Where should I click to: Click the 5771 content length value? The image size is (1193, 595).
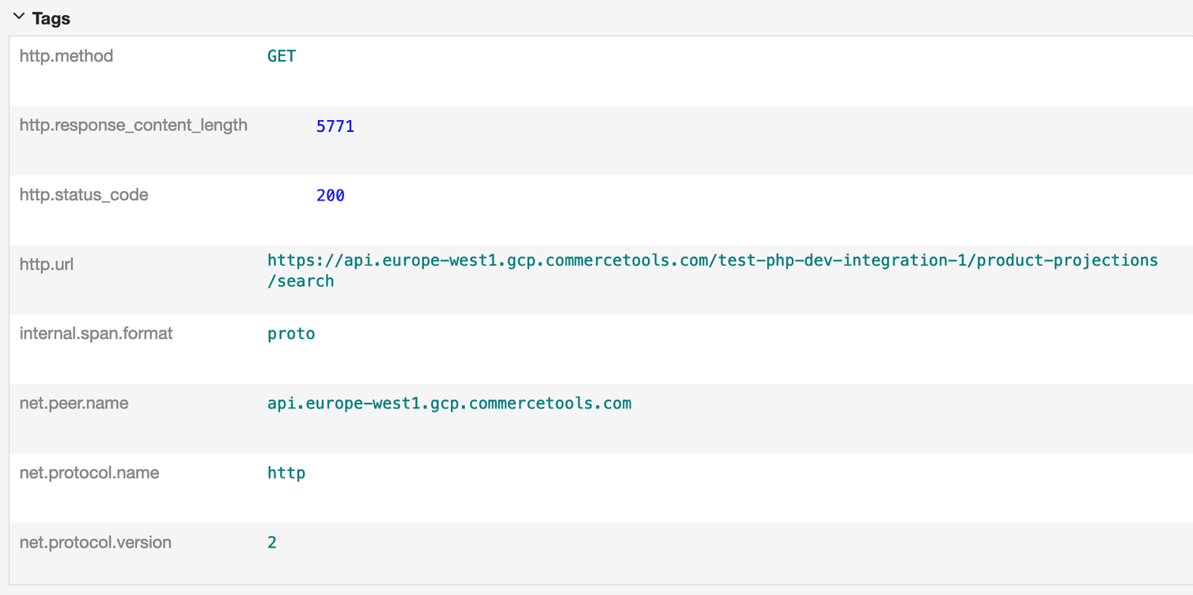(335, 126)
